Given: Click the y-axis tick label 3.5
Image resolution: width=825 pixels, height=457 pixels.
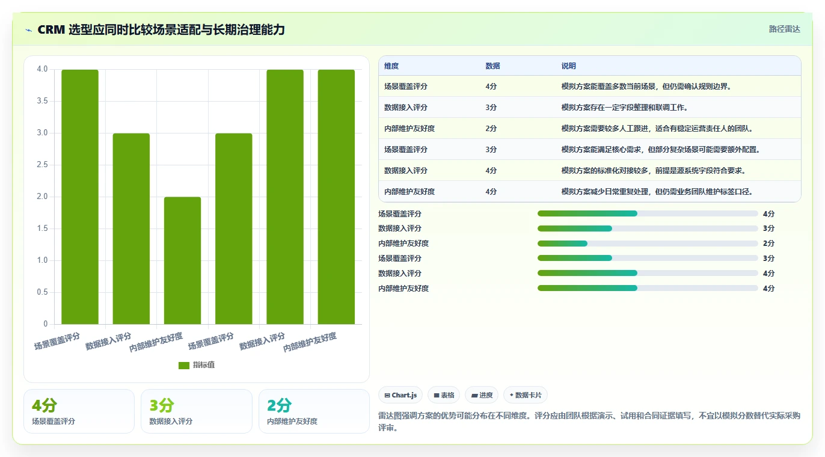Looking at the screenshot, I should [x=42, y=101].
